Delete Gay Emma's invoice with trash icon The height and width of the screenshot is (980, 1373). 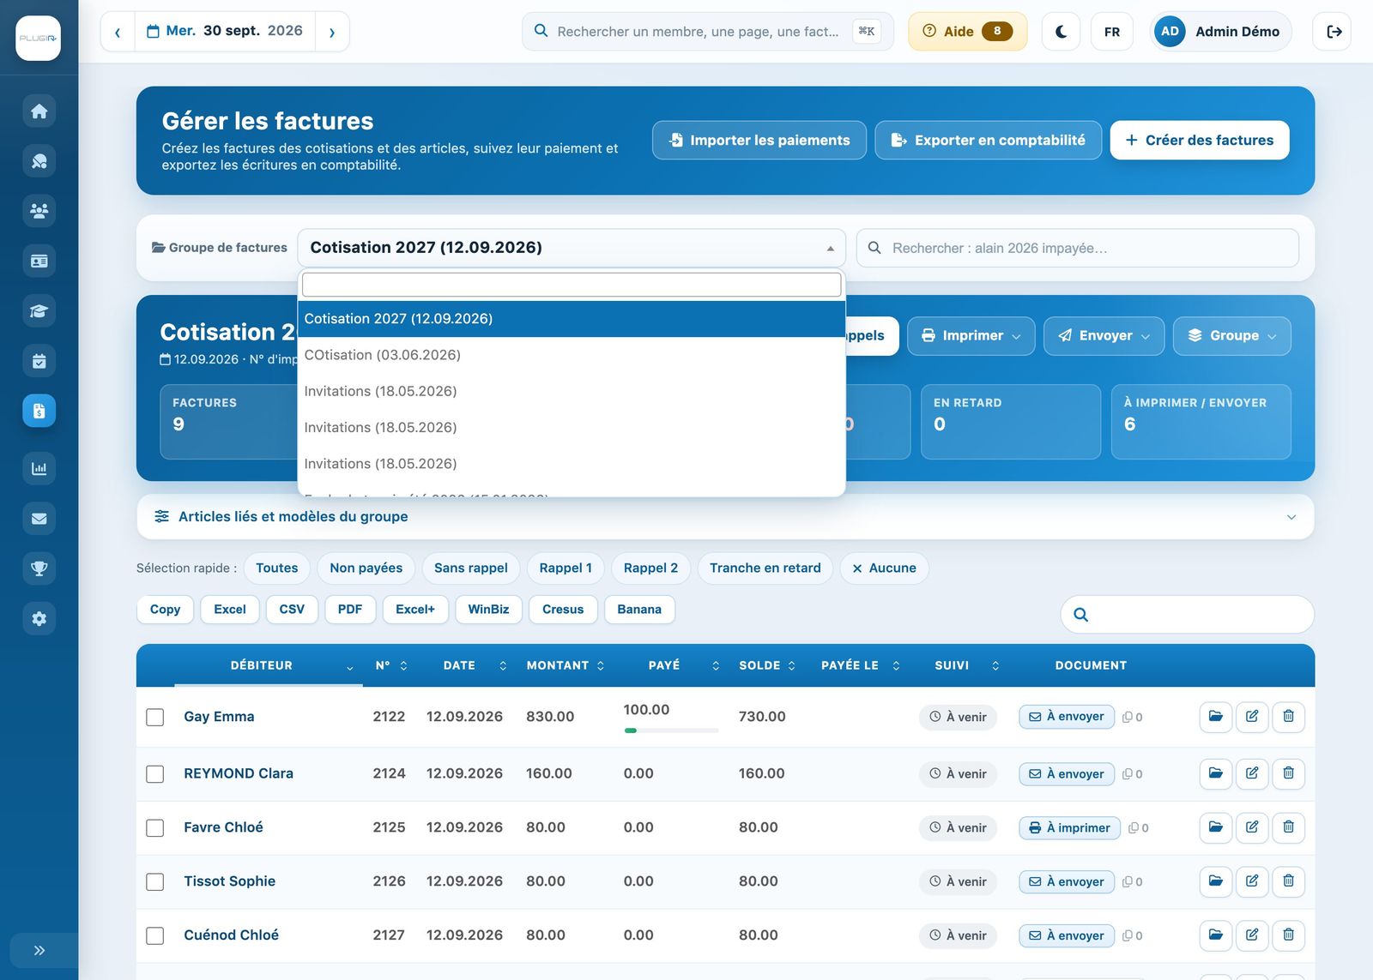(1288, 717)
